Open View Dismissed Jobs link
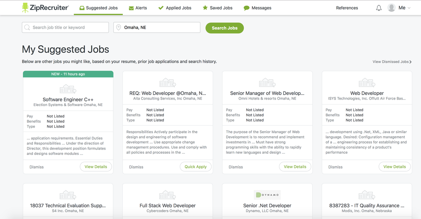 point(392,61)
